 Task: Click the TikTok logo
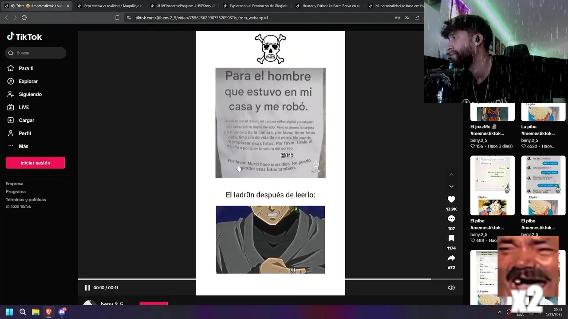coord(24,37)
